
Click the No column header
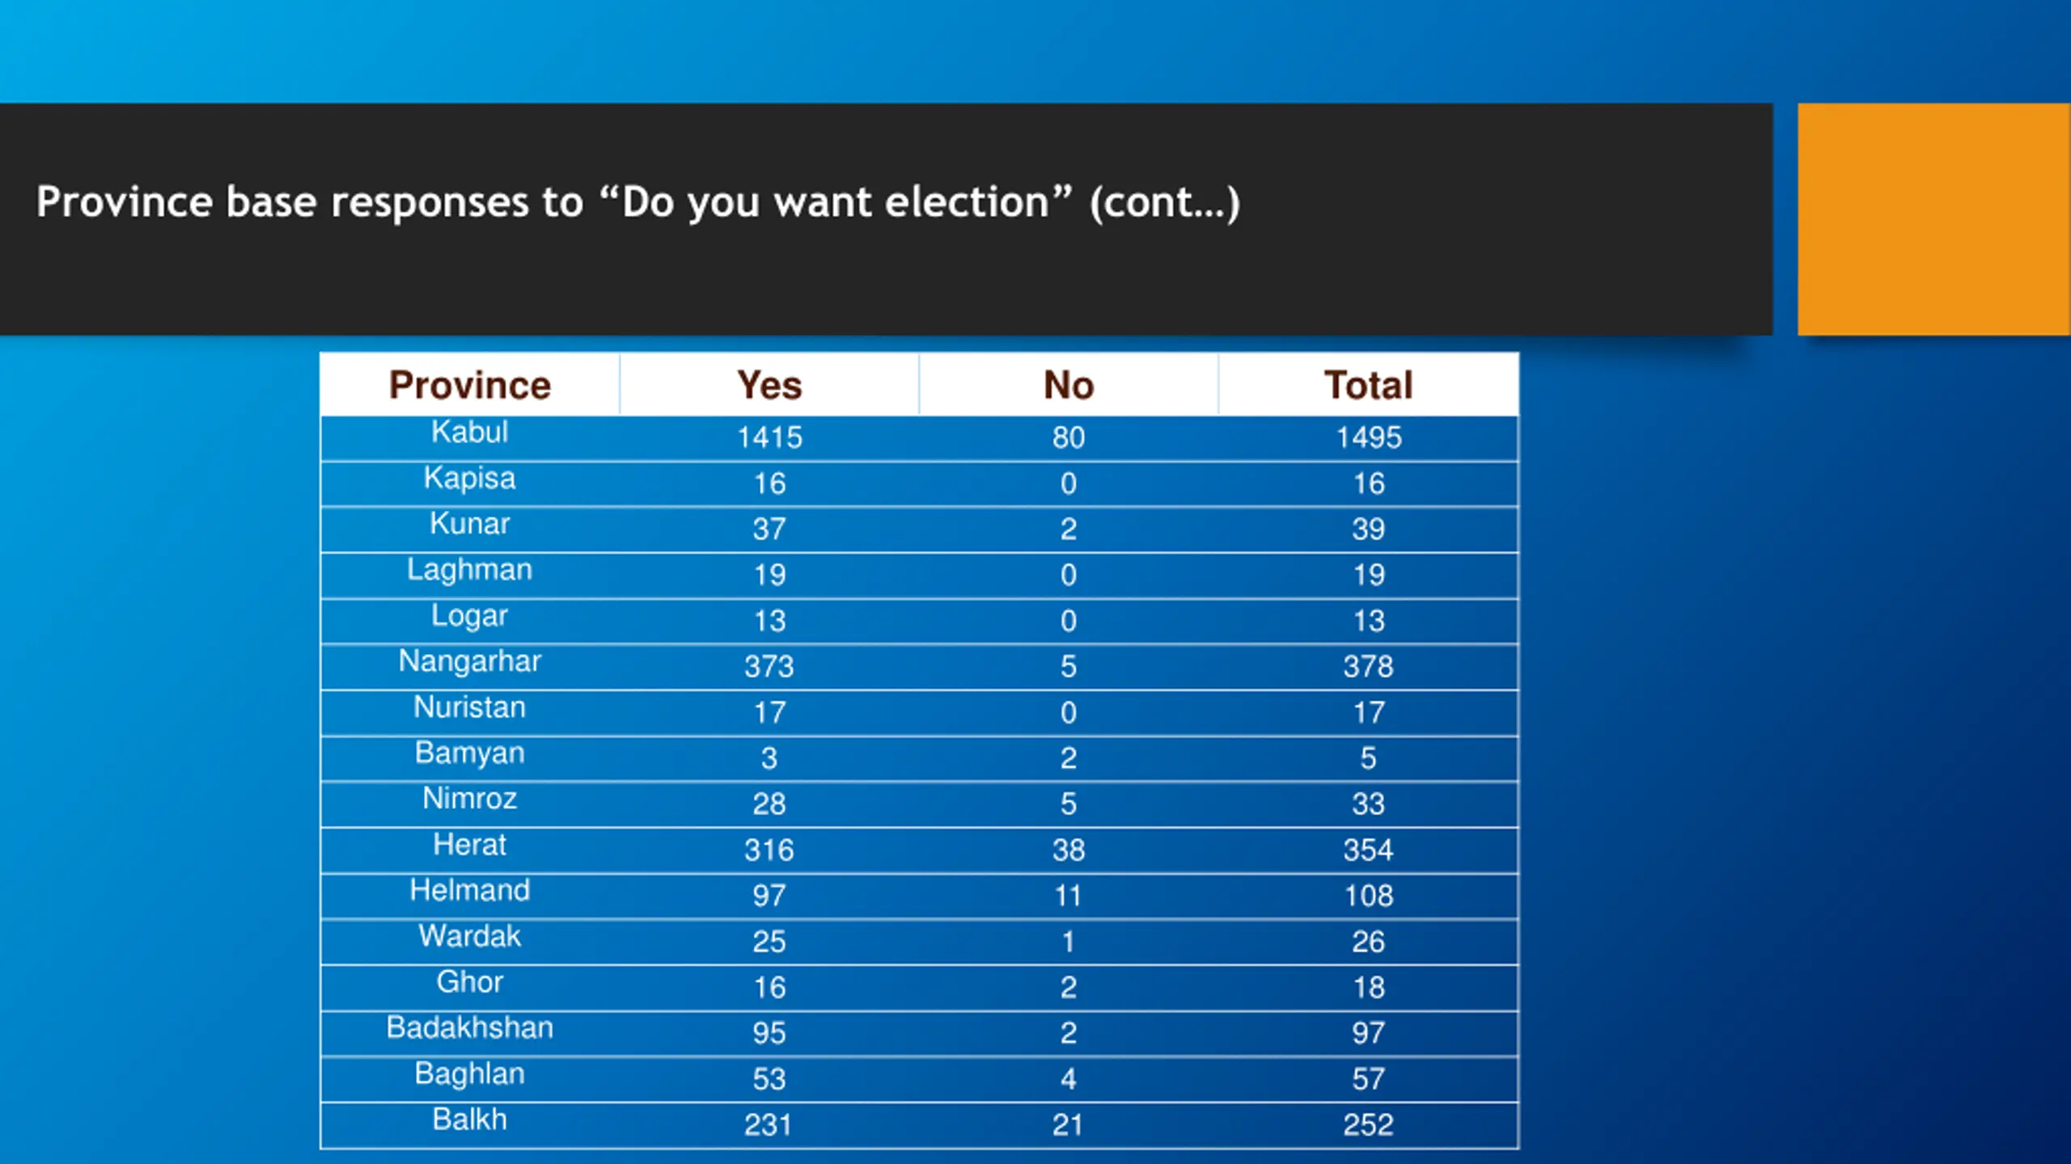1069,385
